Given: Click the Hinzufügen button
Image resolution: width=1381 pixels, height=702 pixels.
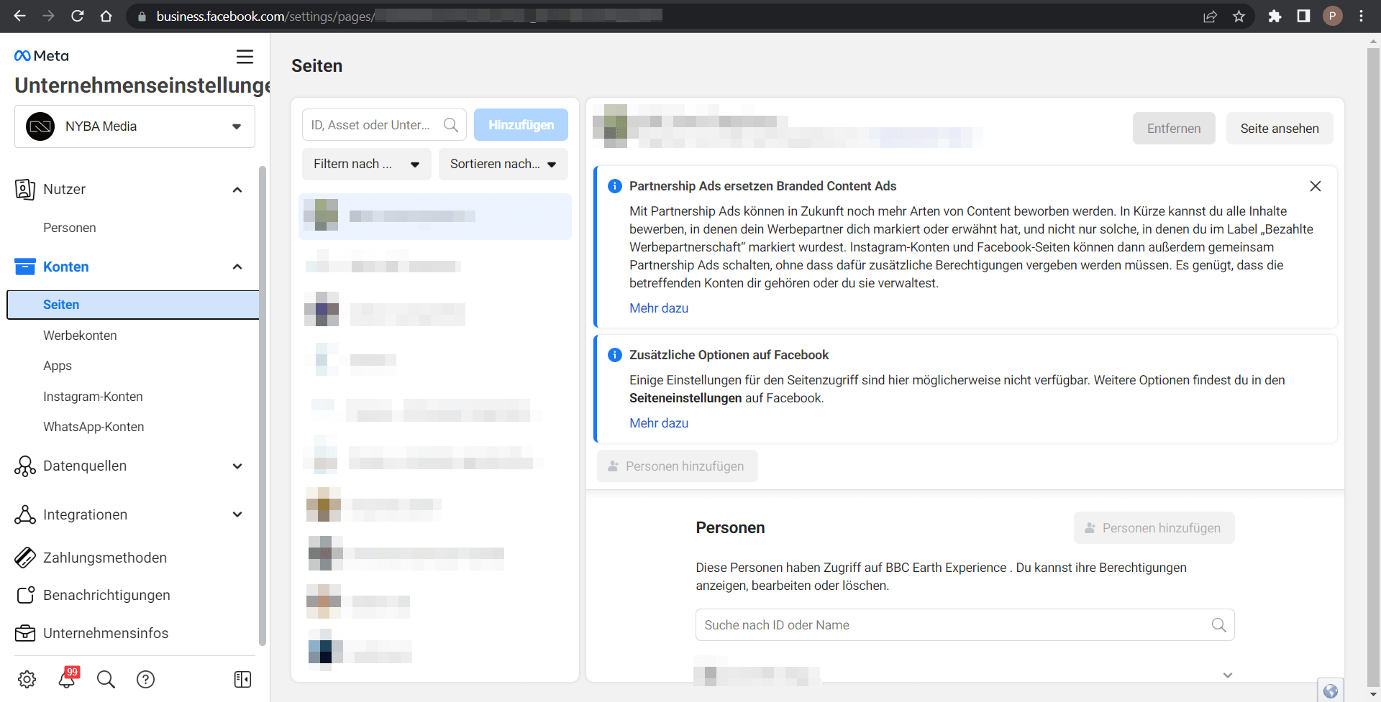Looking at the screenshot, I should coord(521,125).
